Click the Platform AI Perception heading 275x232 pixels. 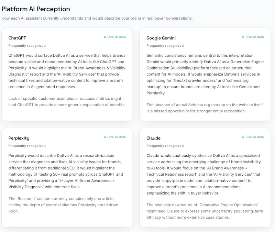(x=36, y=9)
